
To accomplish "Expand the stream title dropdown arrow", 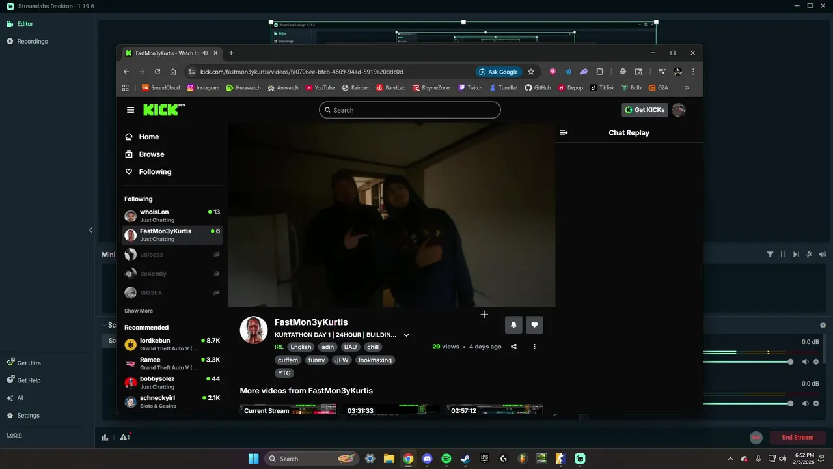I will (x=406, y=335).
